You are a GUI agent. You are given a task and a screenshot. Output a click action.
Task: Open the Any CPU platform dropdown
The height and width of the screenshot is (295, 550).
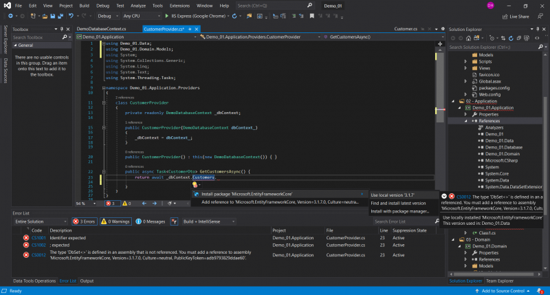140,15
